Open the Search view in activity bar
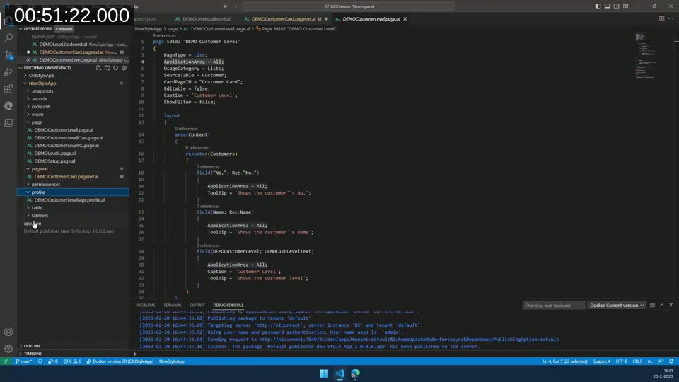The height and width of the screenshot is (382, 679). [8, 37]
